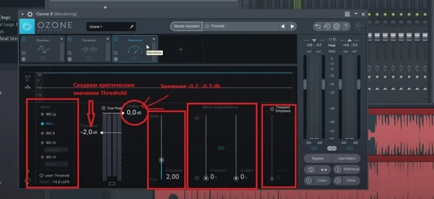Go to the previous preset arrow
Image resolution: width=434 pixels, height=199 pixels.
282,26
